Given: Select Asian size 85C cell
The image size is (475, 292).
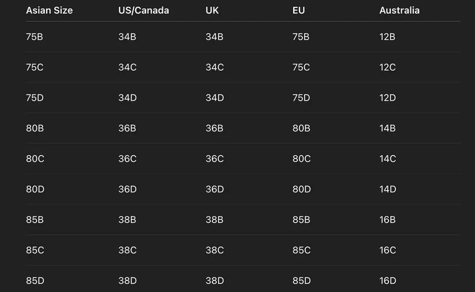Looking at the screenshot, I should [x=35, y=251].
